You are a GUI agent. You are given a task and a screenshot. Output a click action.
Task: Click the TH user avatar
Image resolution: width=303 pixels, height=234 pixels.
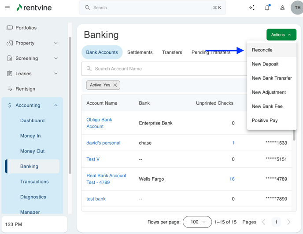(x=297, y=7)
